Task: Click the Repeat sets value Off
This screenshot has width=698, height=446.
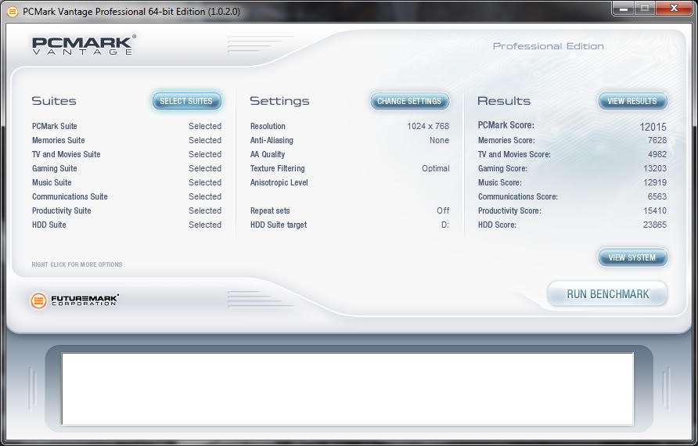Action: 443,211
